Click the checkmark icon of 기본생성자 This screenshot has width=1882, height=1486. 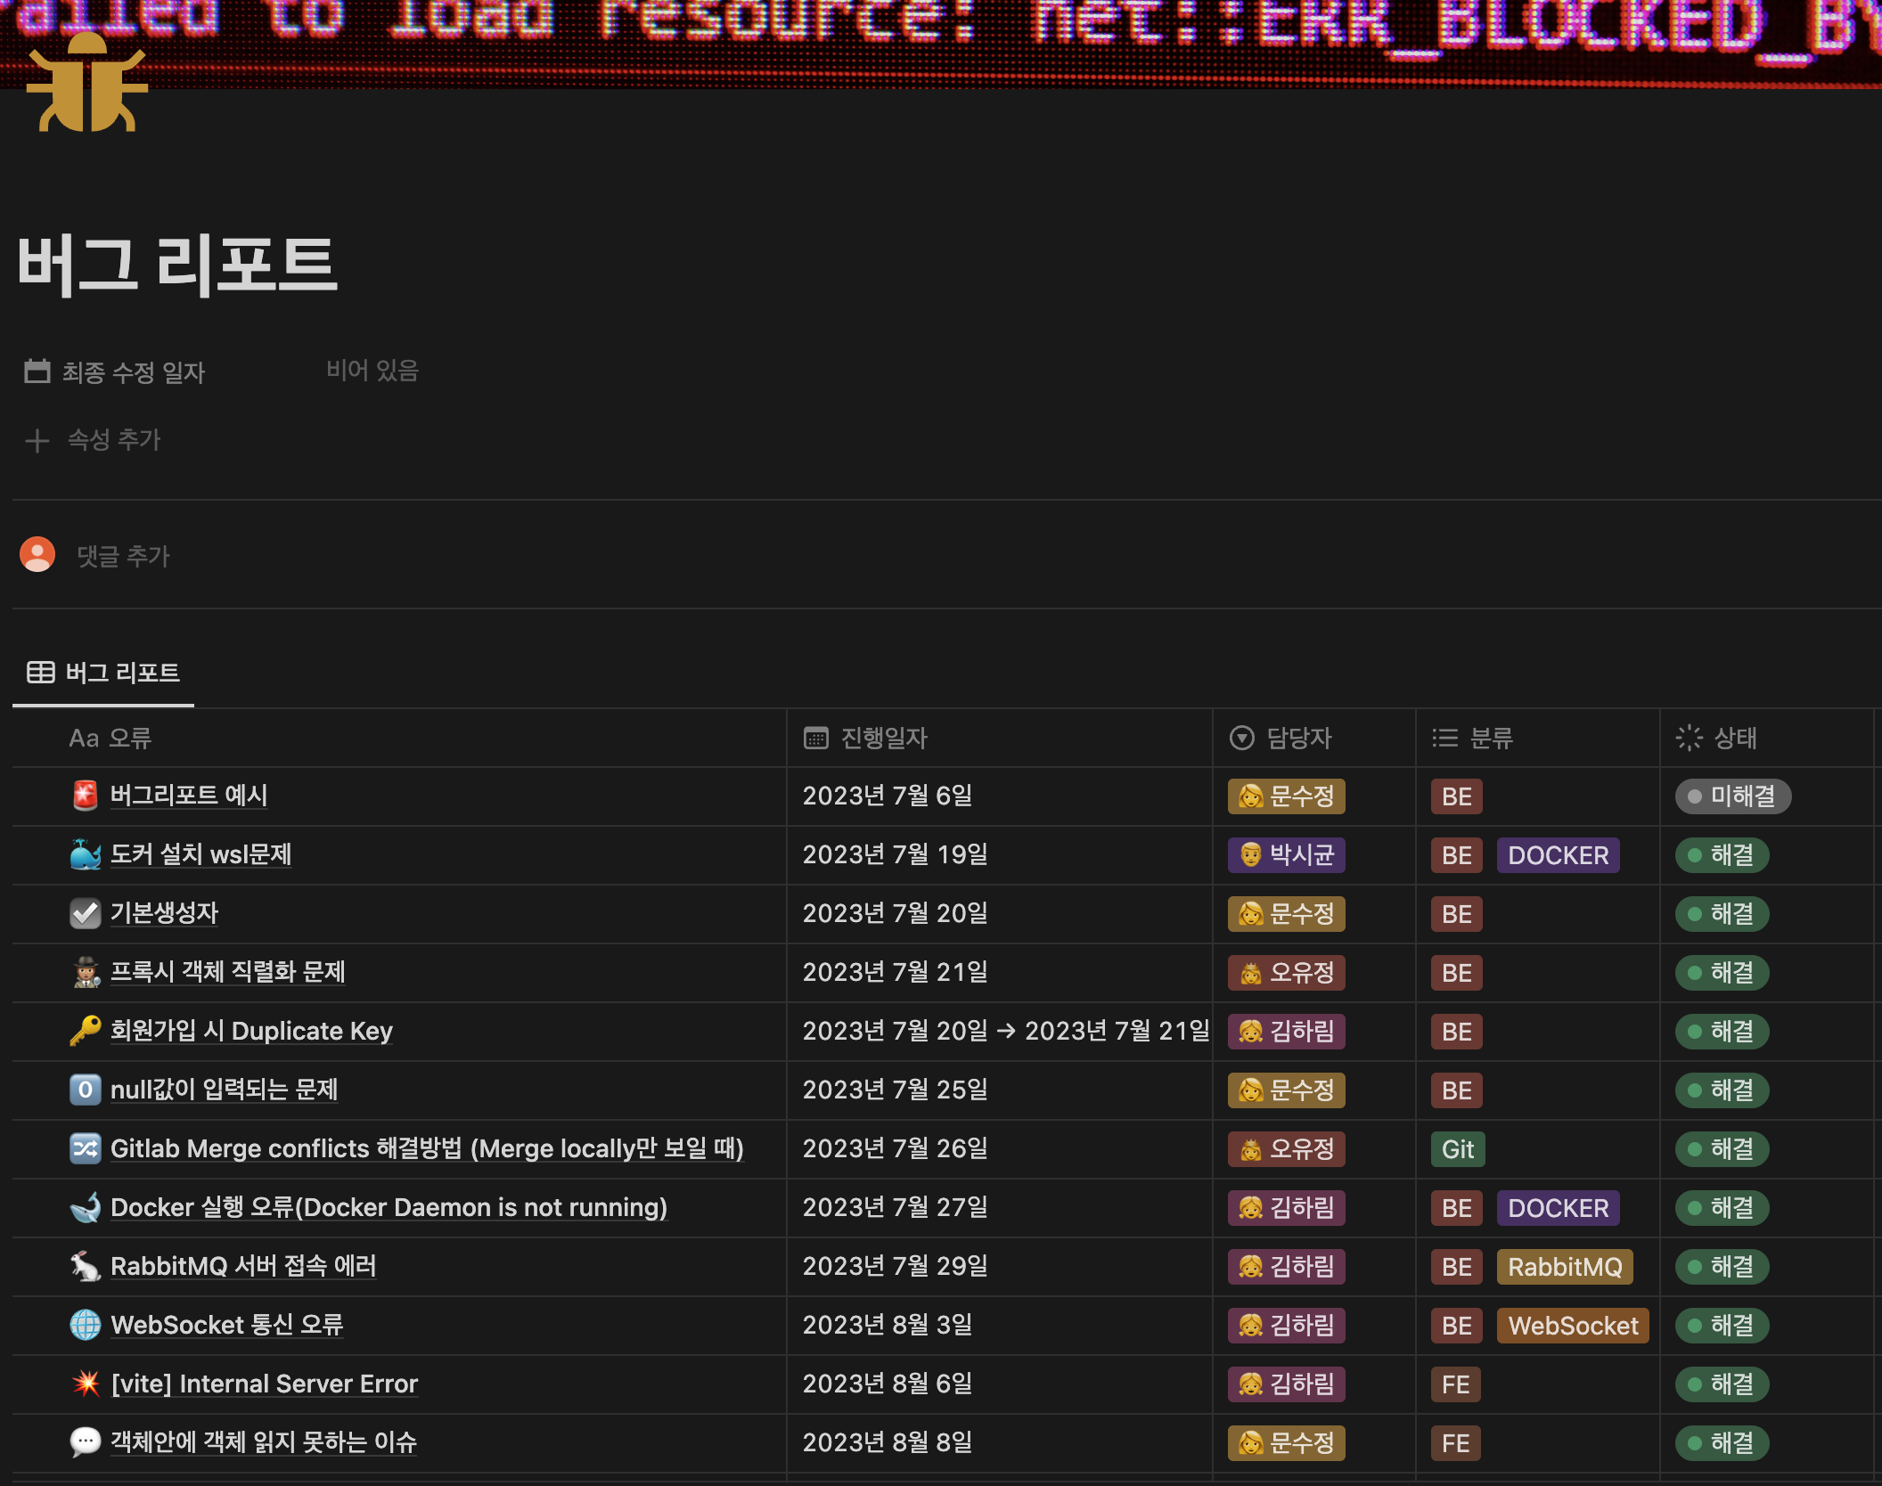tap(86, 913)
